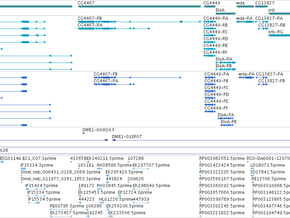Viewport: 290px width, 218px height.
Task: Select transcript CG4467-RB
Action: (x=139, y=22)
